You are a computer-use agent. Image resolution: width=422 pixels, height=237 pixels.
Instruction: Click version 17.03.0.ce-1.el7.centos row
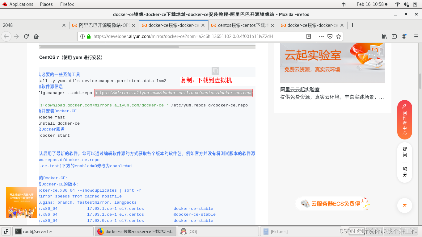(116, 221)
